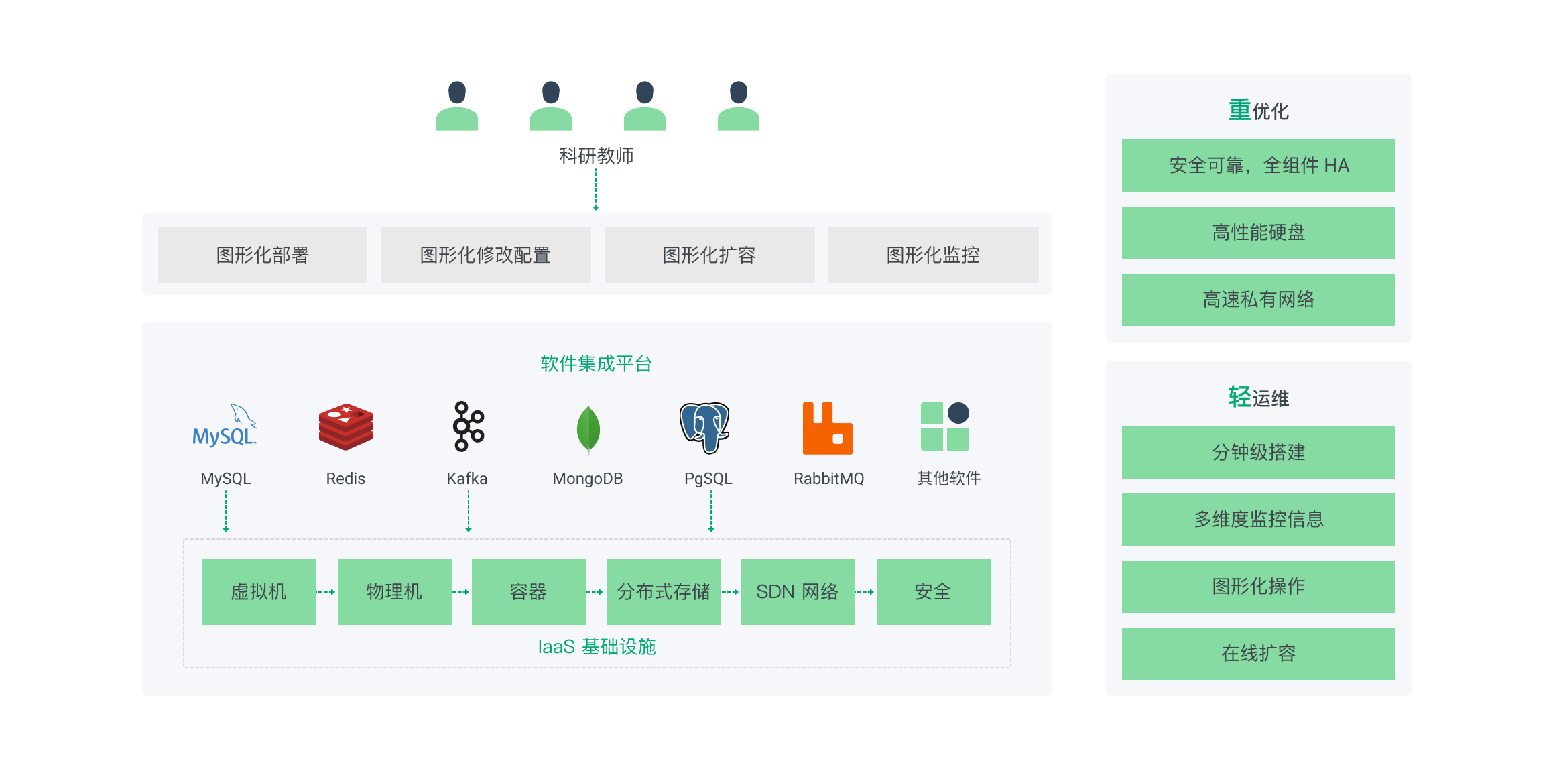Select the orange RabbitMQ icon
Screen dimensions: 1555x759
pos(828,428)
